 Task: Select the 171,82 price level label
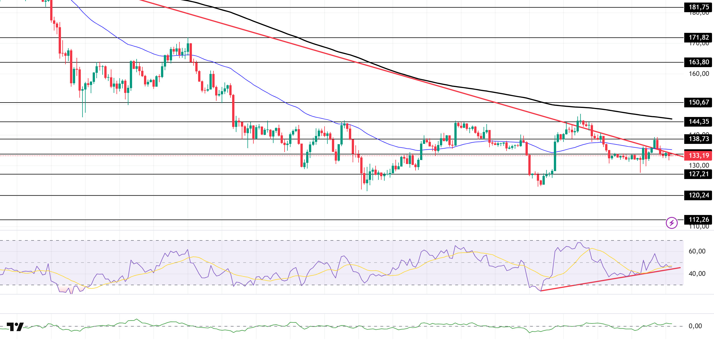pos(698,37)
